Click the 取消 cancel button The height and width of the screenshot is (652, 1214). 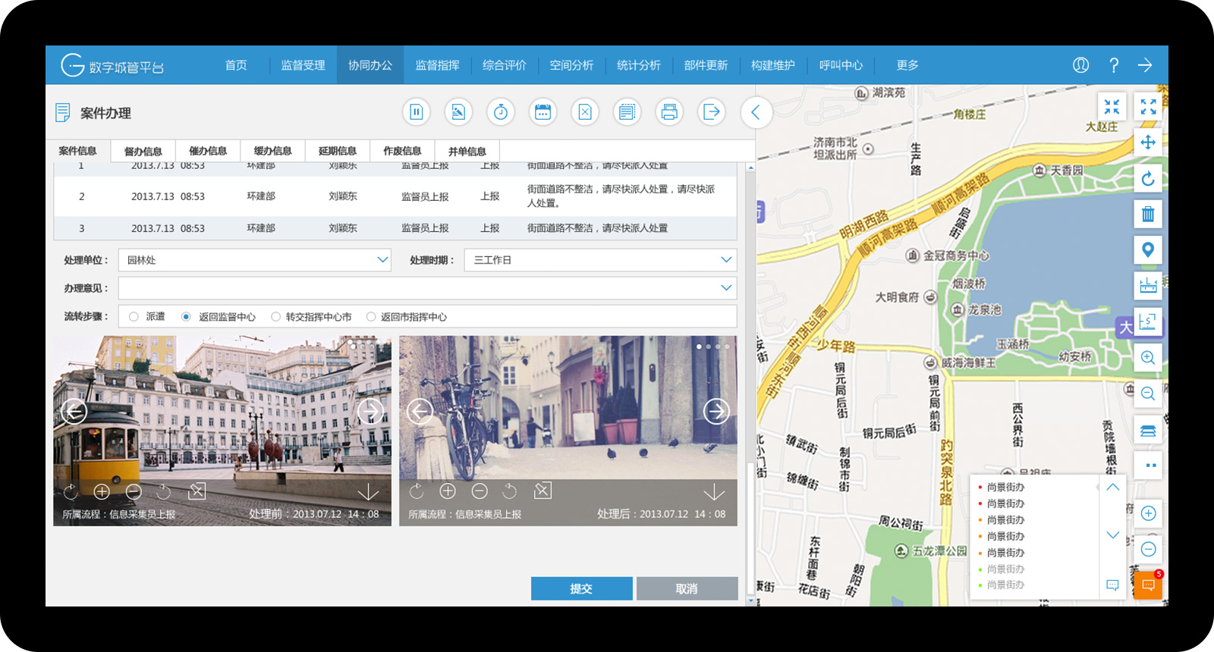click(687, 588)
